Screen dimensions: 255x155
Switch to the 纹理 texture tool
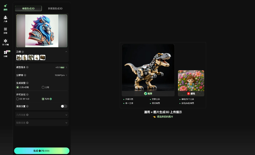(x=5, y=30)
